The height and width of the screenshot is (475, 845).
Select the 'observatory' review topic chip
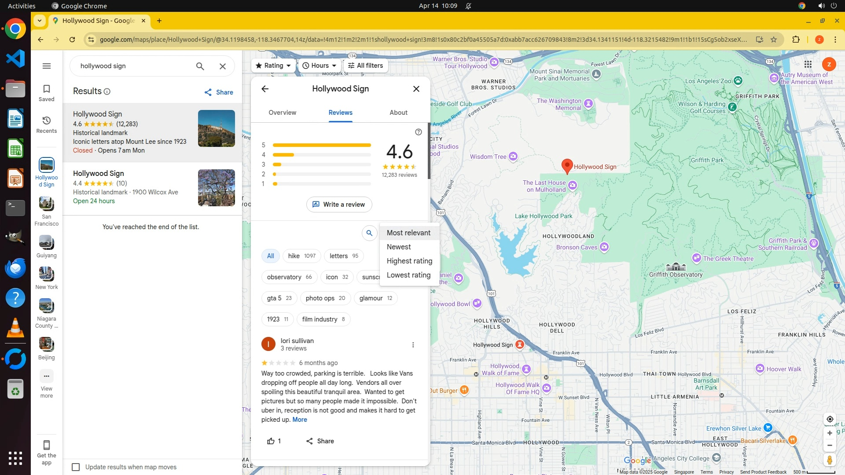click(x=289, y=277)
